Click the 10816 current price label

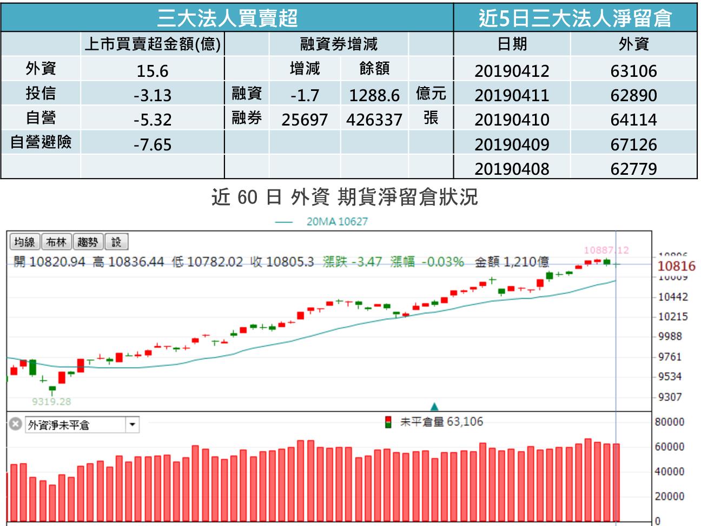676,266
